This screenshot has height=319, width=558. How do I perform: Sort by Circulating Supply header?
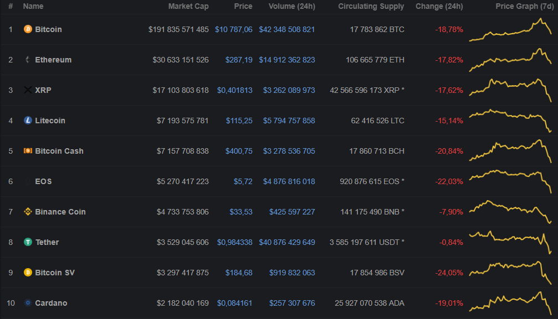coord(371,6)
